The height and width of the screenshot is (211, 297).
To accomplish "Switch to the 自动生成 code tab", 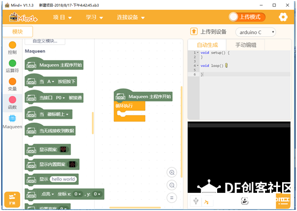I will 207,45.
